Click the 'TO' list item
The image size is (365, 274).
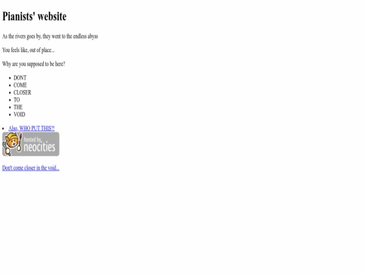click(17, 100)
